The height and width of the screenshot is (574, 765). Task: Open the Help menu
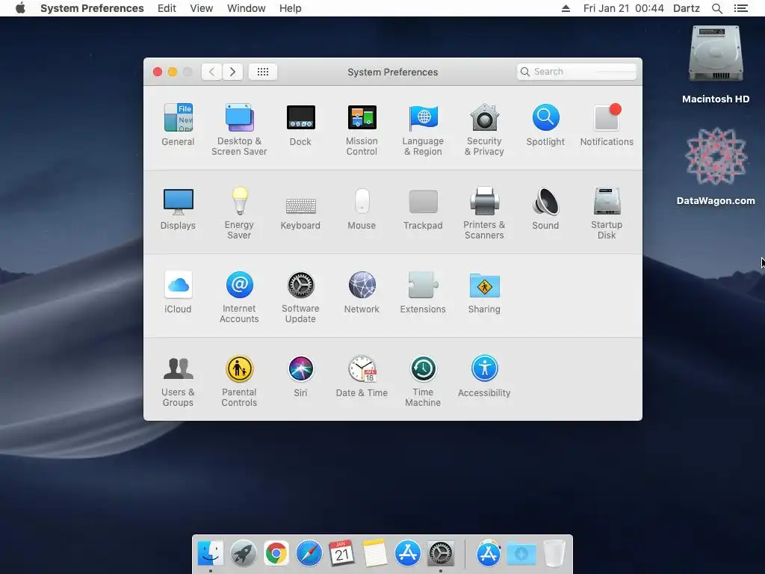click(291, 8)
